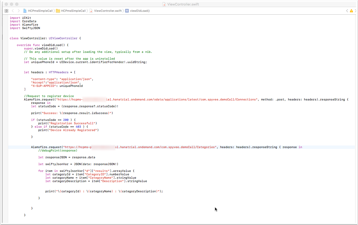Image resolution: width=358 pixels, height=225 pixels.
Task: Click the 'let uniquePhoneId' declaration line
Action: coord(86,62)
